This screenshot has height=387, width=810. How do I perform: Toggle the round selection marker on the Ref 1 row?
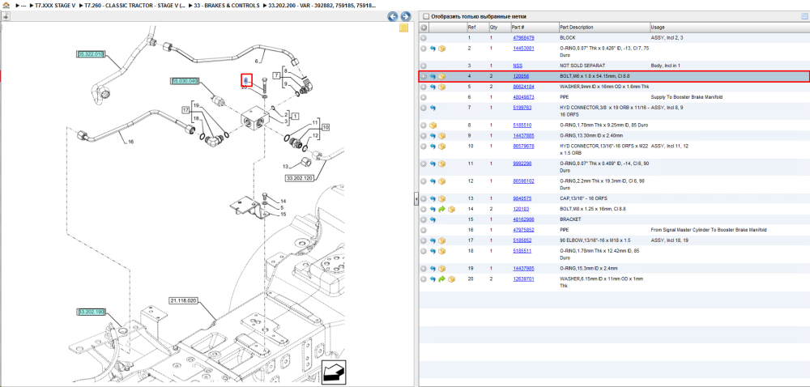coord(424,38)
